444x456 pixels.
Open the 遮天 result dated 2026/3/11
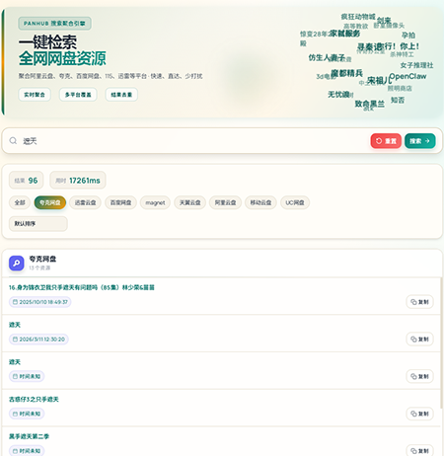click(x=15, y=325)
